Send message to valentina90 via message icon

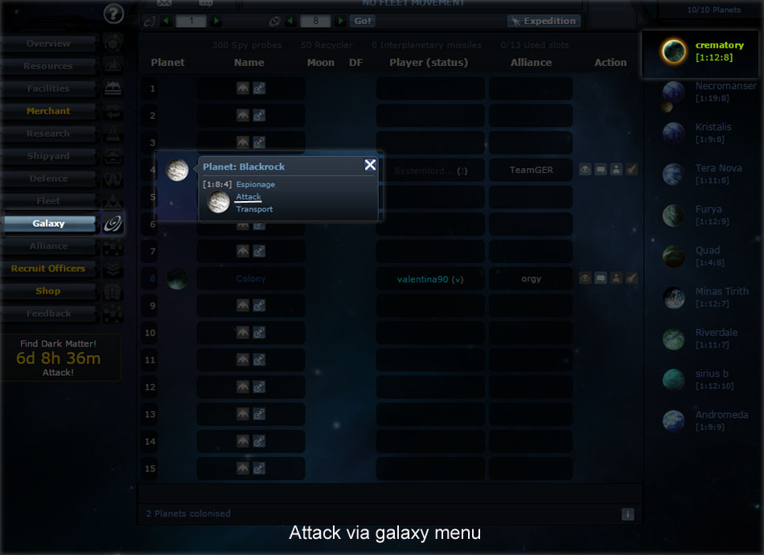click(601, 278)
